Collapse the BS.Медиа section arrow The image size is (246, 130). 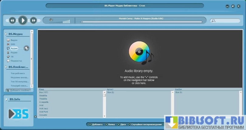click(x=6, y=34)
